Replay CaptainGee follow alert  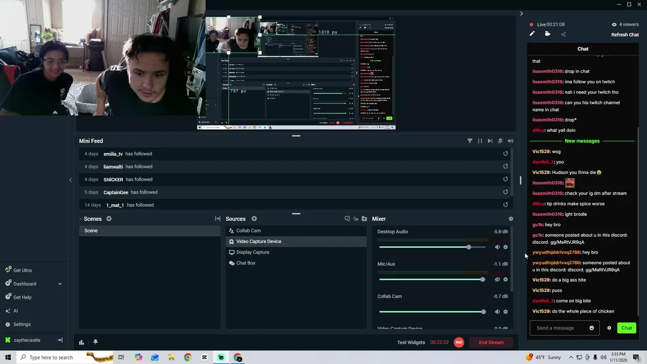pos(505,192)
